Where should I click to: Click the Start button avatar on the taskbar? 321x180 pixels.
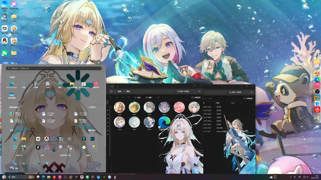4,177
